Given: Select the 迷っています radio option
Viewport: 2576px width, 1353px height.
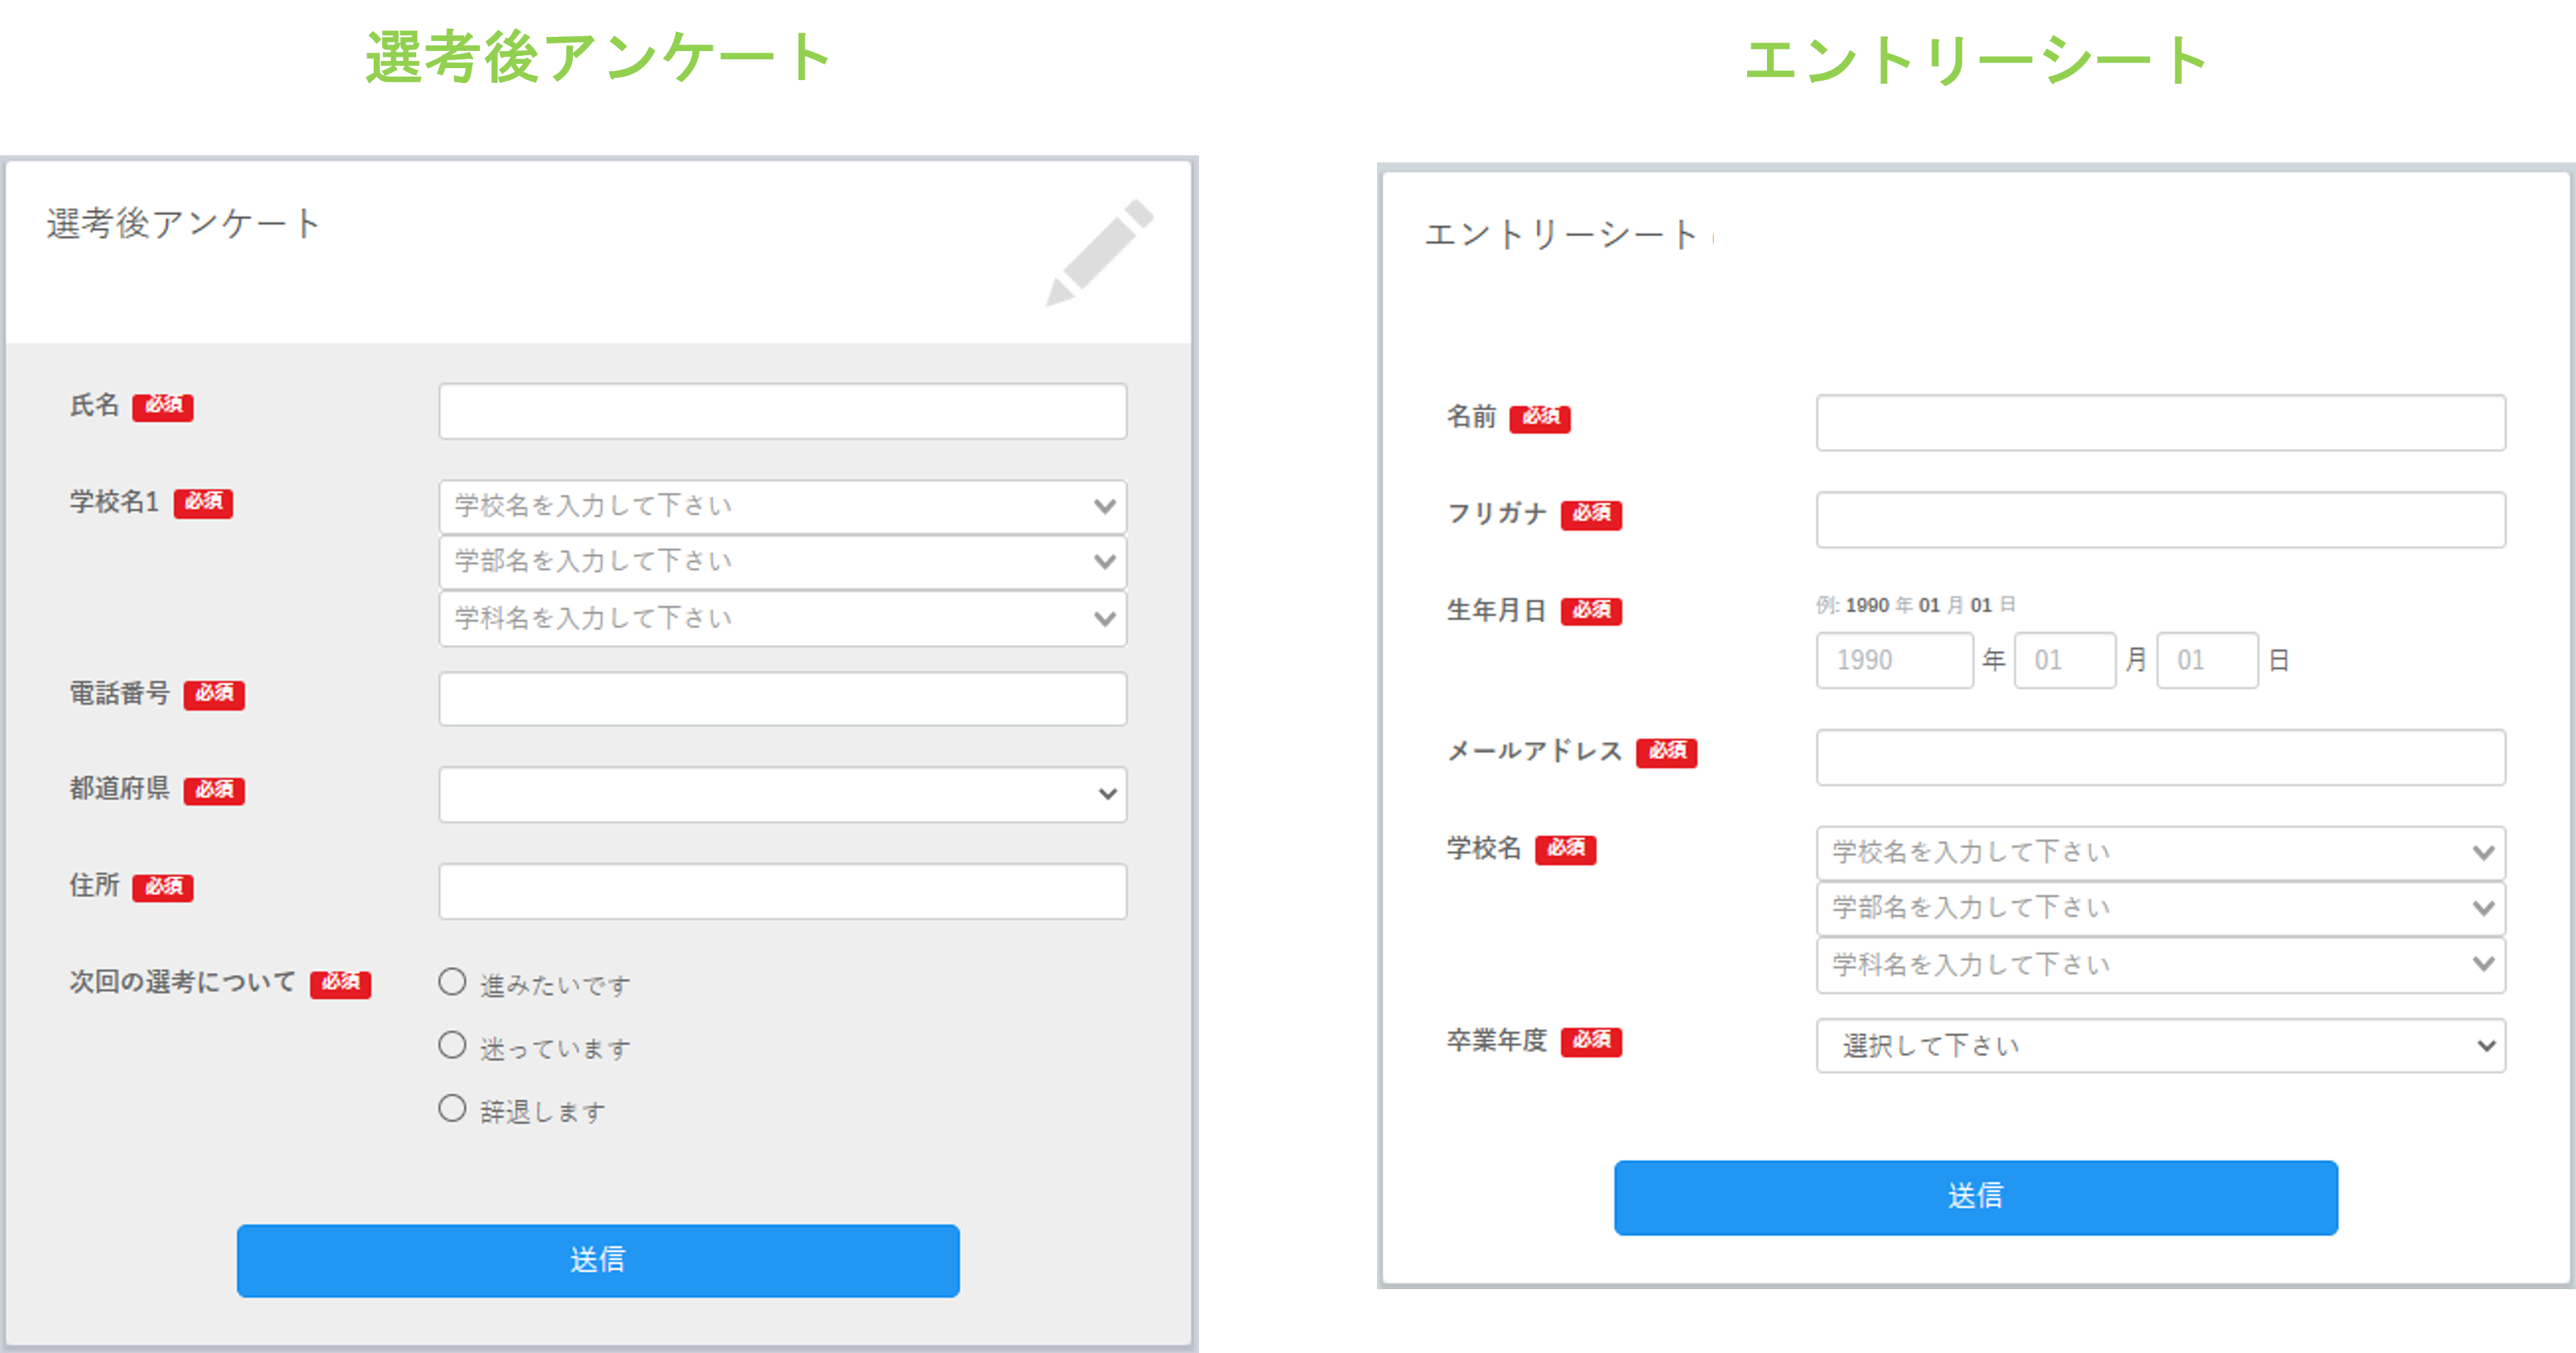Looking at the screenshot, I should click(x=452, y=1045).
